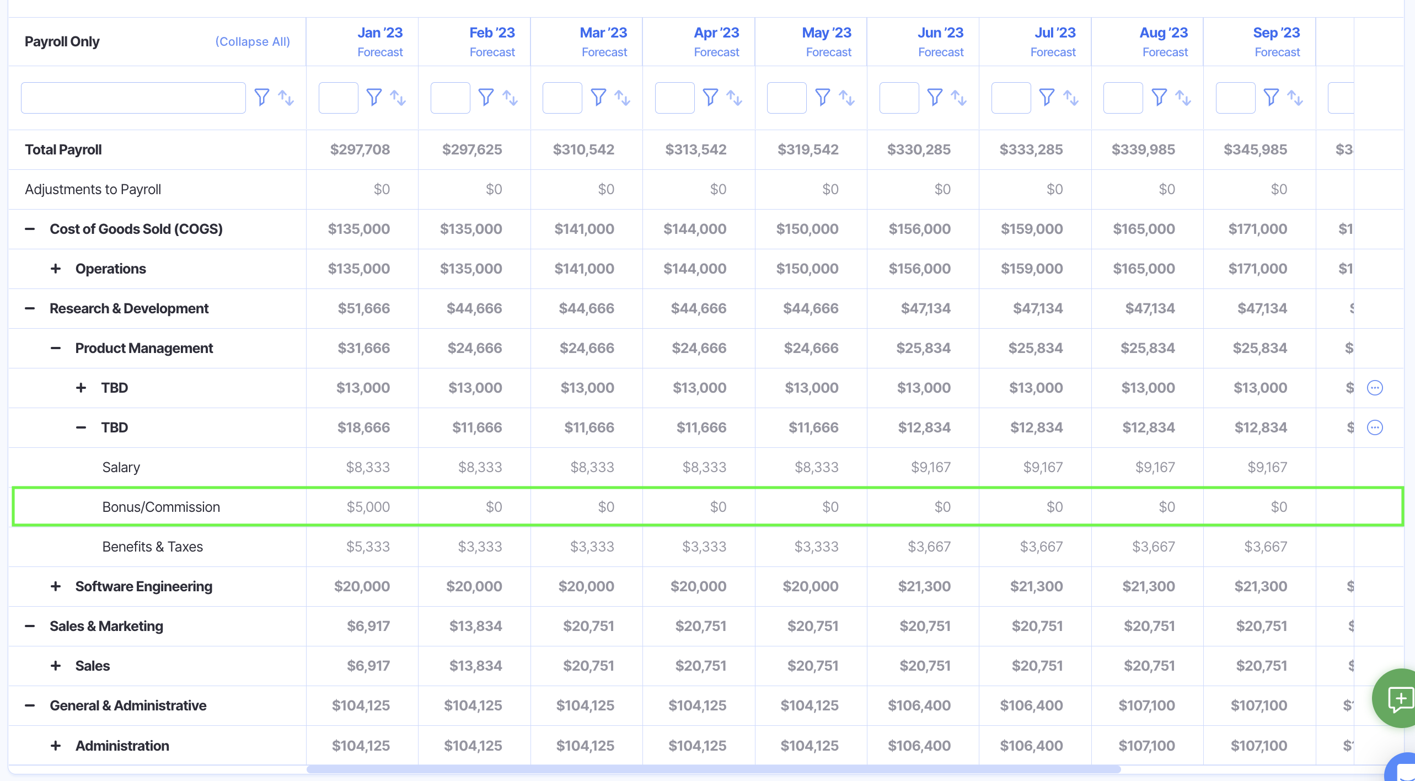
Task: Collapse the Cost of Goods Sold (COGS) group
Action: (x=30, y=229)
